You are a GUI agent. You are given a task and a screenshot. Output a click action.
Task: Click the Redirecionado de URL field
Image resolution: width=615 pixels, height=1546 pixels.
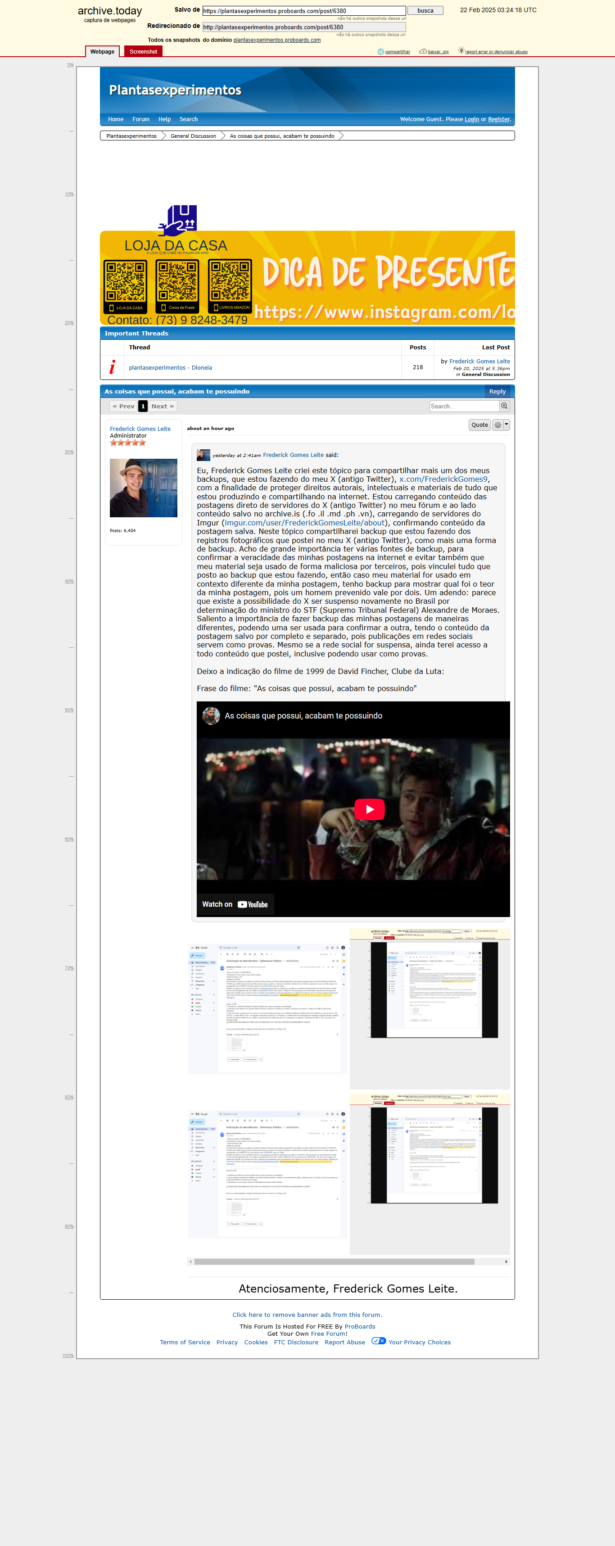pyautogui.click(x=303, y=27)
